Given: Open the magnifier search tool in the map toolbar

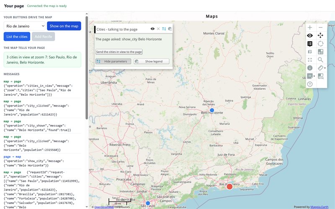Looking at the screenshot, I should [320, 60].
